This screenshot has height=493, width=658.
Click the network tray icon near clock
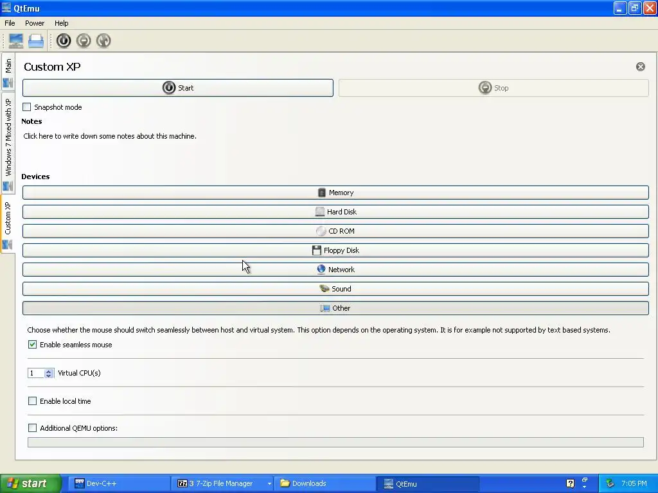click(x=610, y=483)
